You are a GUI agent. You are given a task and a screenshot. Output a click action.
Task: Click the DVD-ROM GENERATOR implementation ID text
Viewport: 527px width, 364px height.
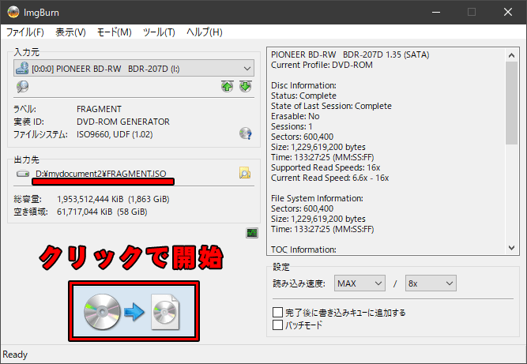click(x=123, y=122)
